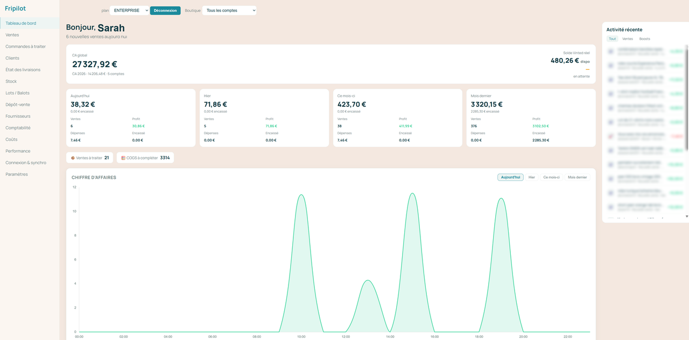Open État des livraisons page
This screenshot has height=340, width=689.
pos(30,70)
